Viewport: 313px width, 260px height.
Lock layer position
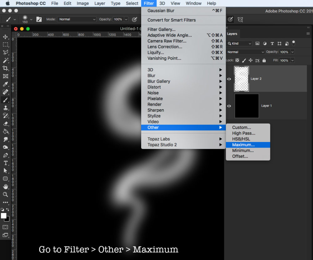click(250, 60)
